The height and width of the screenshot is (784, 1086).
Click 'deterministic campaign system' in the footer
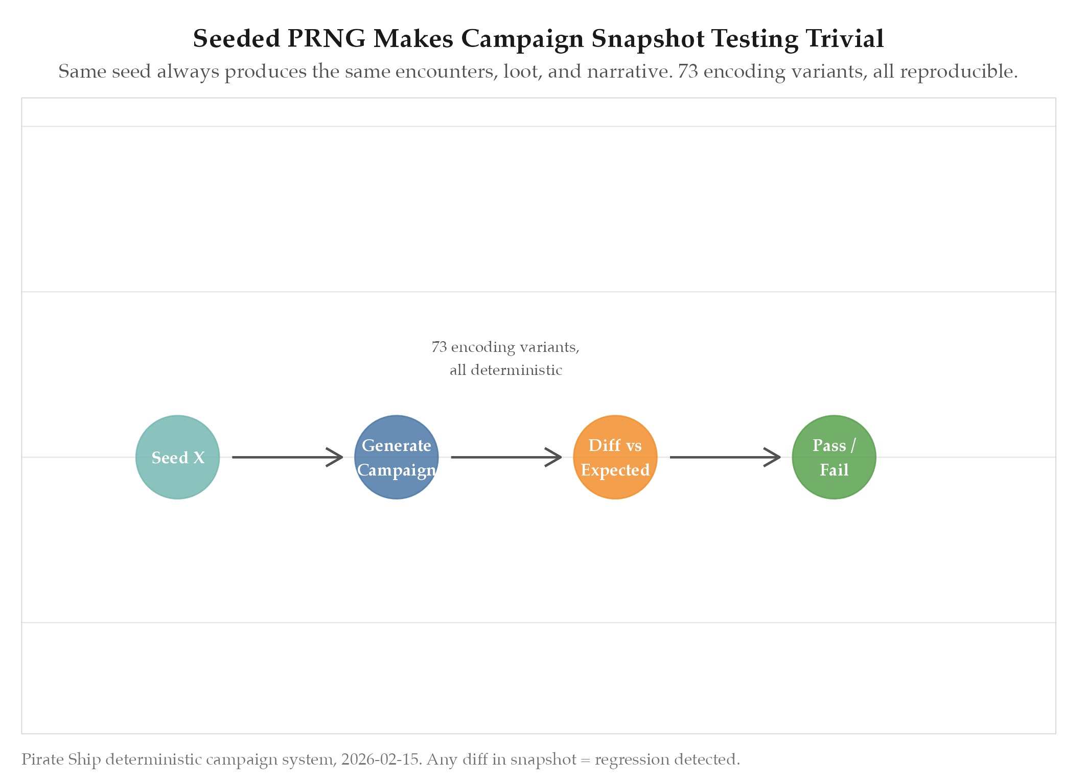tap(221, 759)
